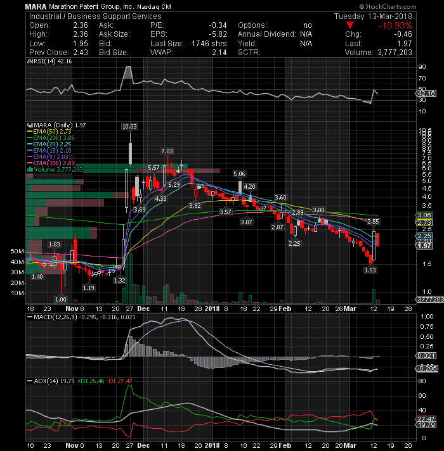Click 'Industrial / Business Support Services' sector text
This screenshot has width=444, height=451.
[x=95, y=16]
